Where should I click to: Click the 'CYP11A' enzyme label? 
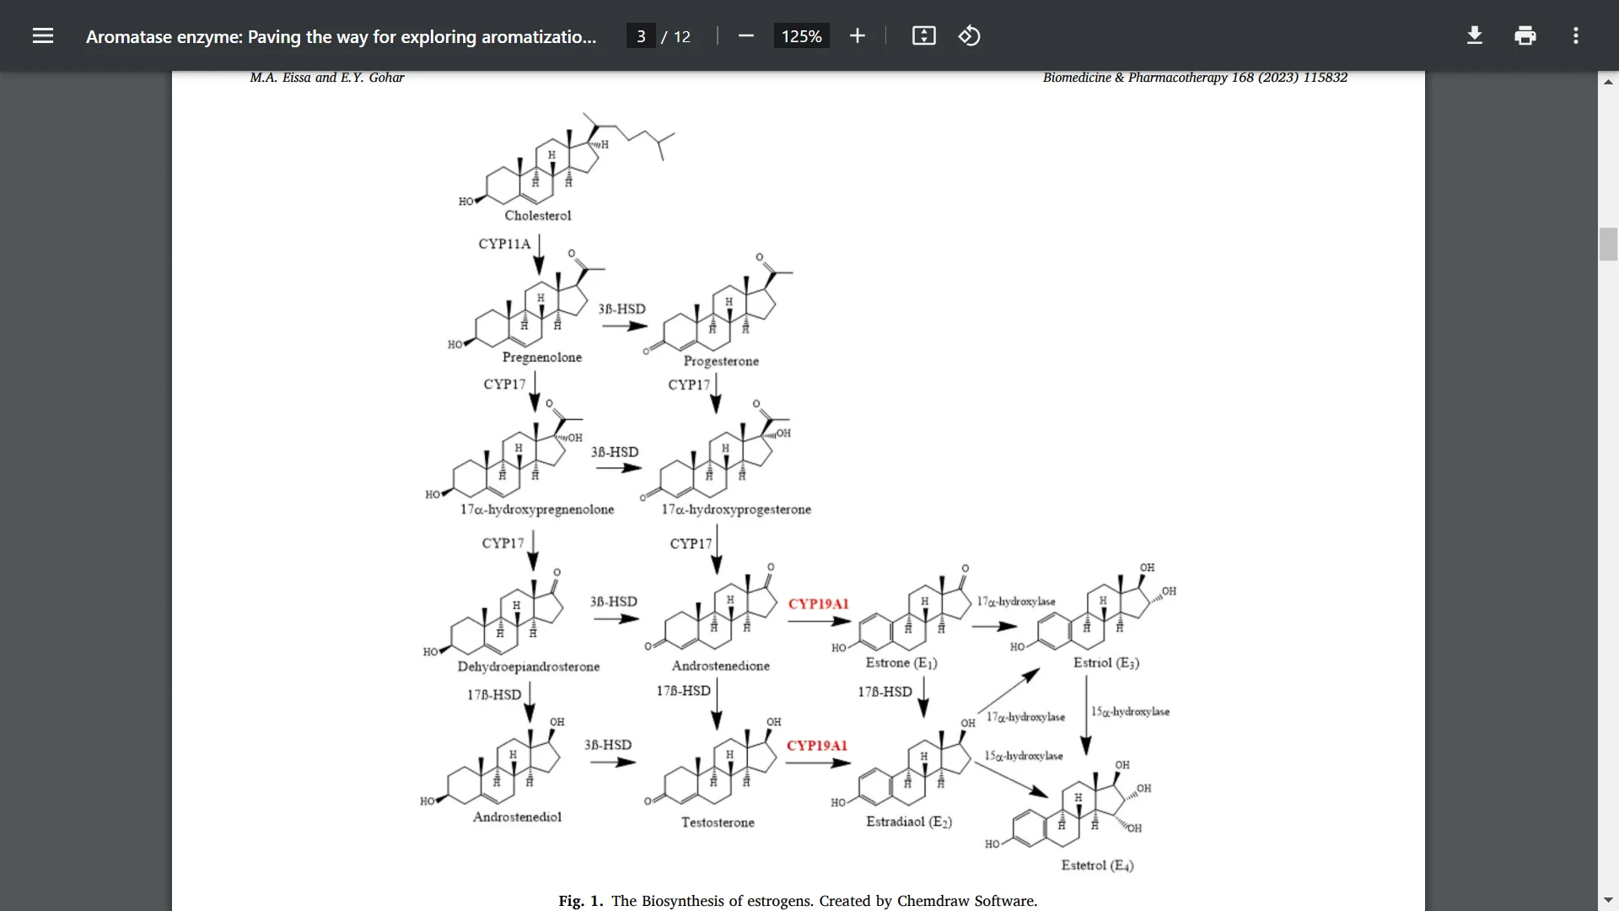[x=504, y=244]
